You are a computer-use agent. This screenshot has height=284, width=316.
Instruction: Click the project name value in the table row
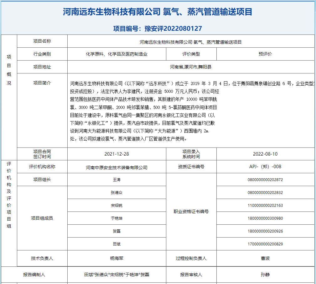190,42
